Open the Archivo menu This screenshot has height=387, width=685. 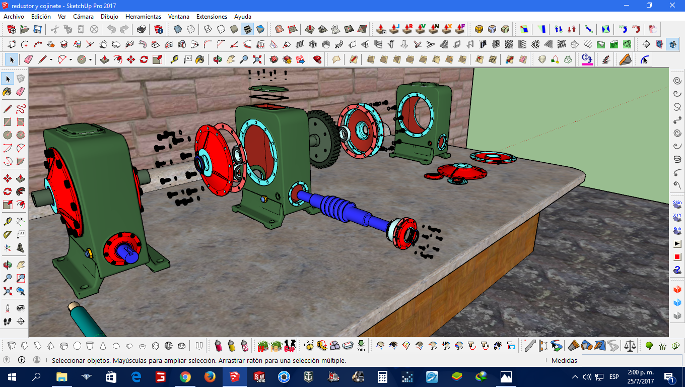point(14,17)
